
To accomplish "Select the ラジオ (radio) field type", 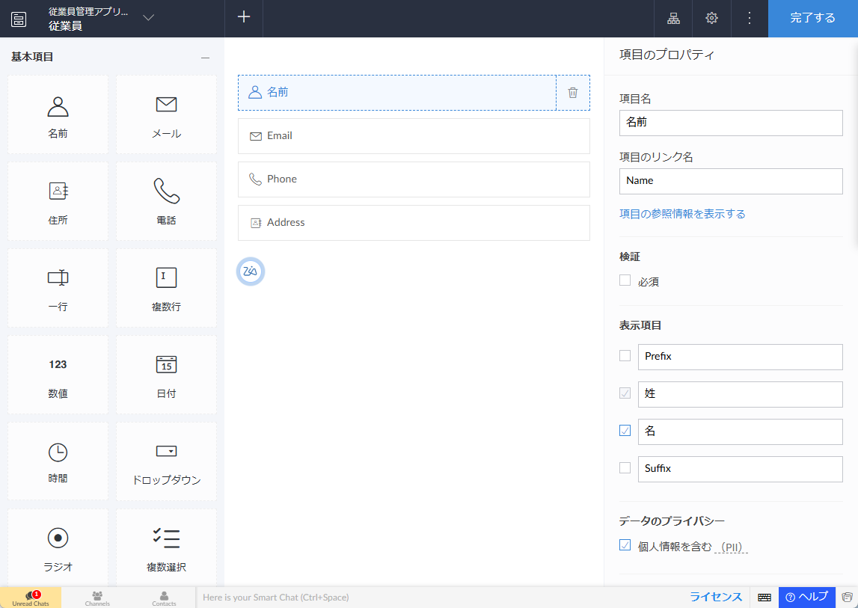I will coord(58,538).
